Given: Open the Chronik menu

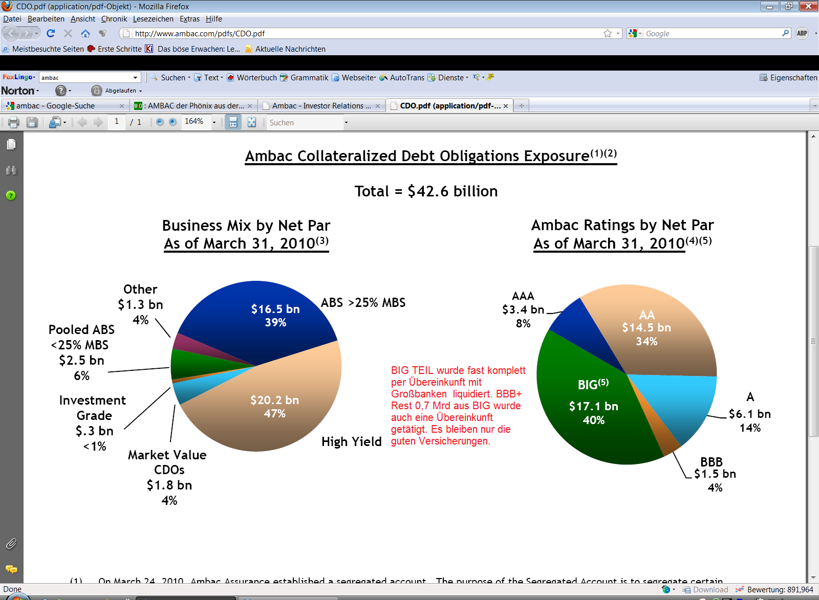Looking at the screenshot, I should pos(114,19).
